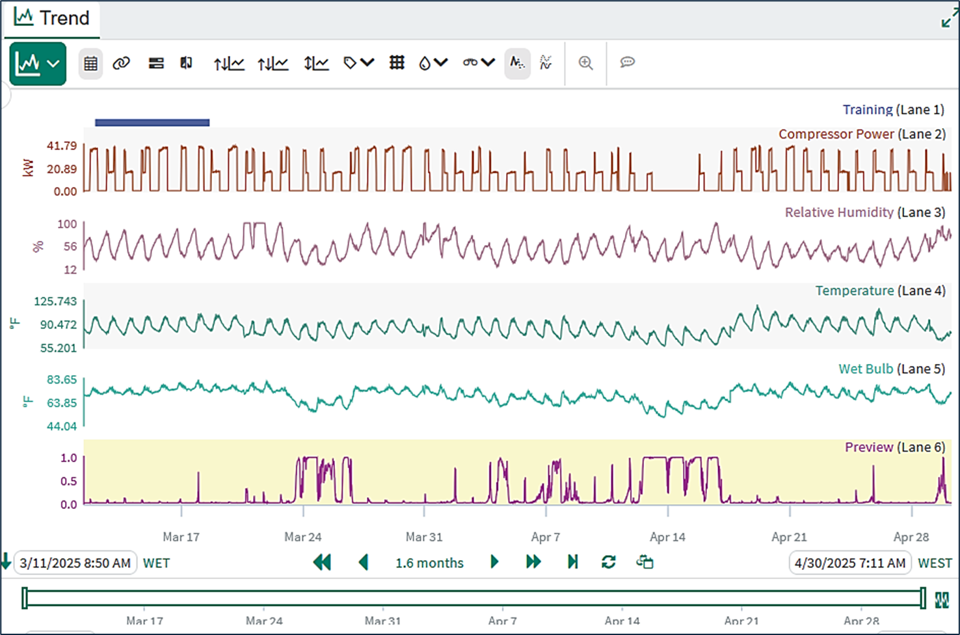Click the right handle of the range slider

[x=923, y=598]
